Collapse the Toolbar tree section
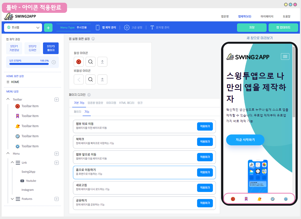Viewport: 301px width, 219px height. [8, 99]
